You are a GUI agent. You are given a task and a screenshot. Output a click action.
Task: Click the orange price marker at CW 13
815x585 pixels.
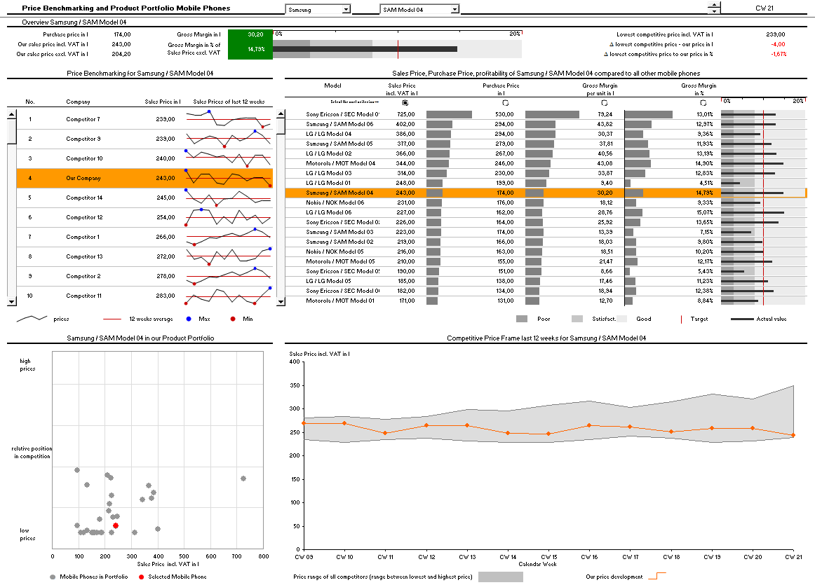466,425
